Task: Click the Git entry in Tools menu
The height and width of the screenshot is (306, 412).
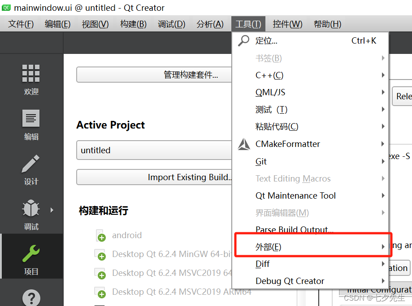Action: pos(261,161)
